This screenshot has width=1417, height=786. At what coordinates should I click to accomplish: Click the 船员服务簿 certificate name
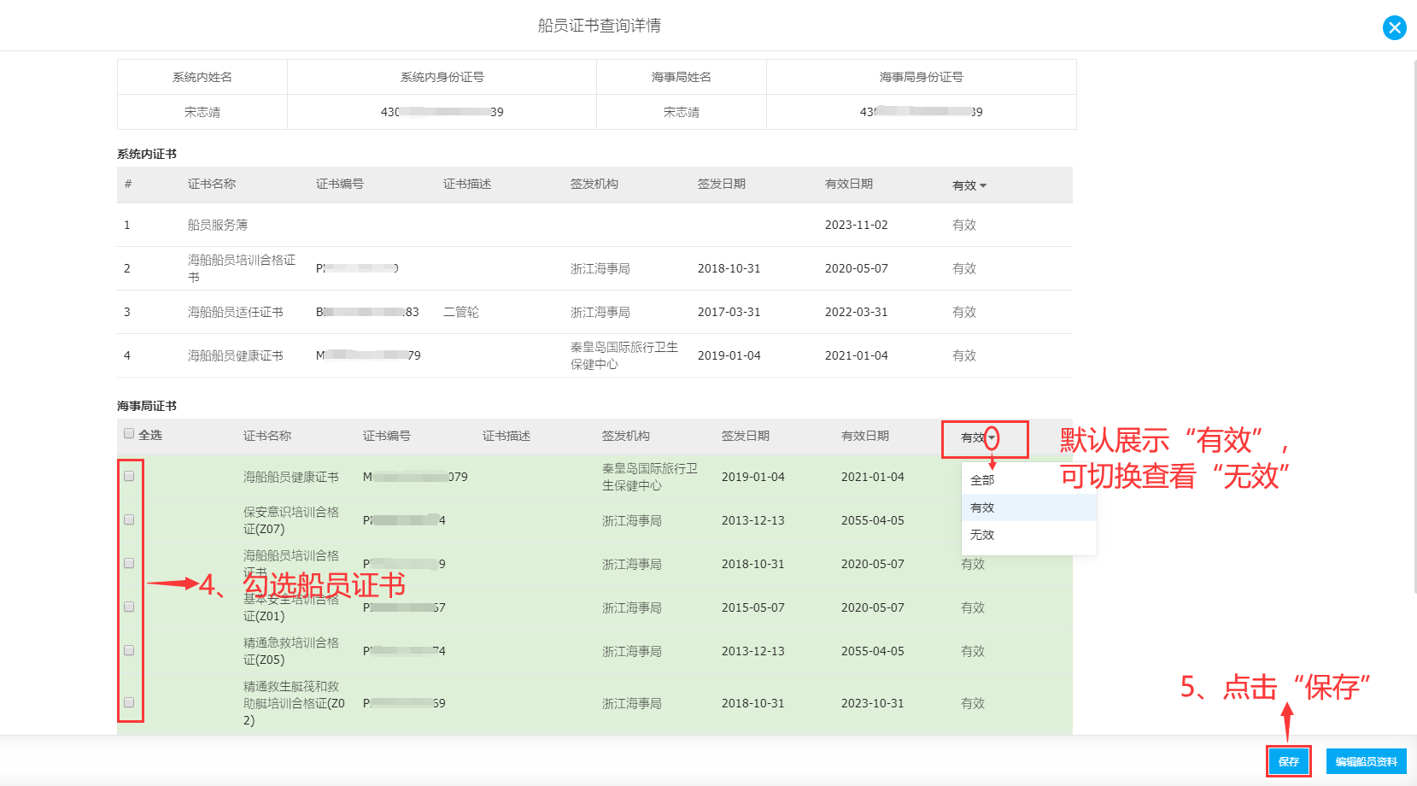[x=218, y=225]
